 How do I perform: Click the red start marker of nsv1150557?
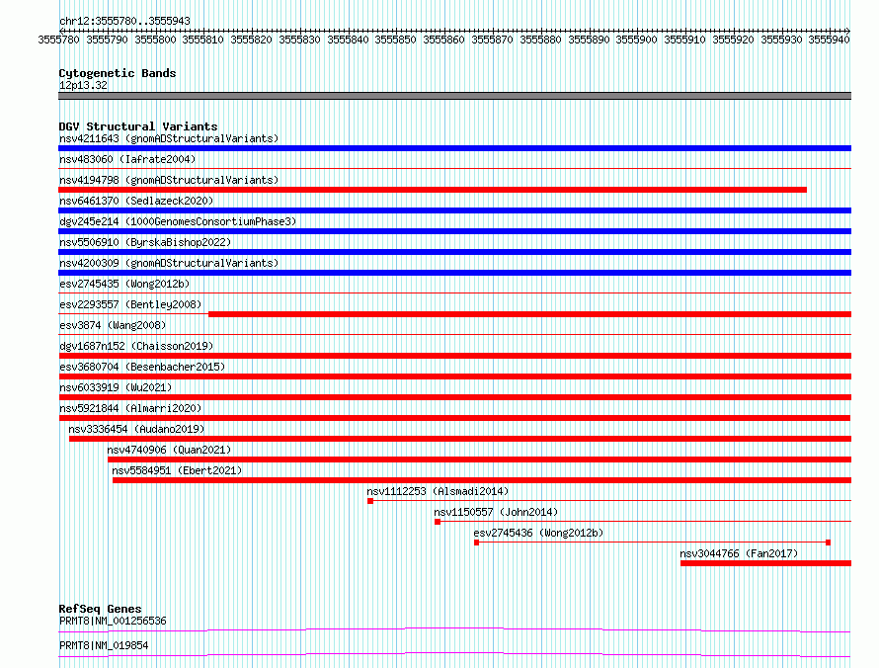coord(438,522)
